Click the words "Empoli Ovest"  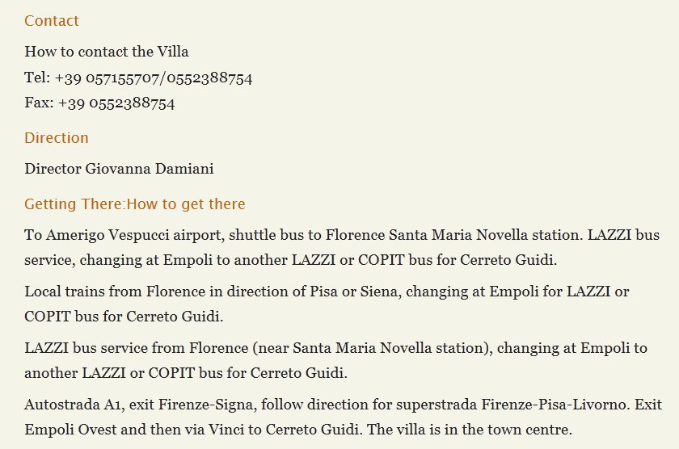click(67, 430)
